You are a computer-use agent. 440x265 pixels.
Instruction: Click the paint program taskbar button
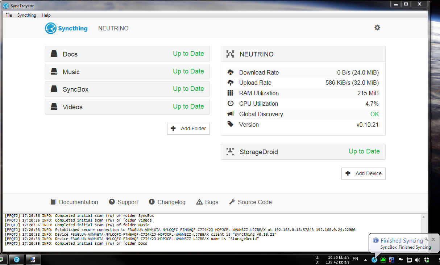click(33, 260)
